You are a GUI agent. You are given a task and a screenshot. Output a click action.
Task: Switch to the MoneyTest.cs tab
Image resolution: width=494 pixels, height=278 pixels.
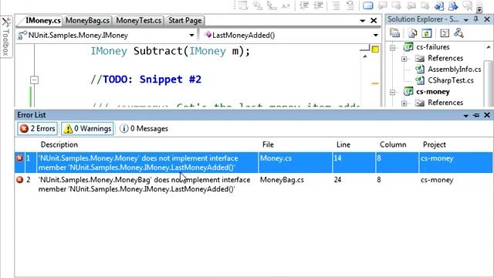[138, 21]
